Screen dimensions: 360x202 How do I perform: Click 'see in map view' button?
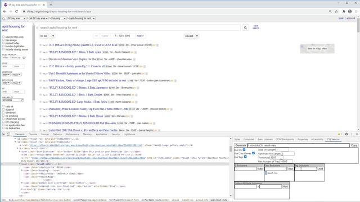[317, 49]
